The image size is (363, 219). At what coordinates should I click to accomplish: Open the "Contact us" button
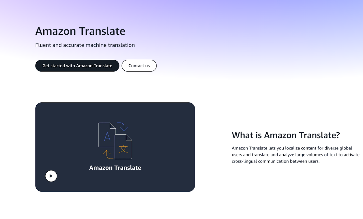pyautogui.click(x=139, y=66)
